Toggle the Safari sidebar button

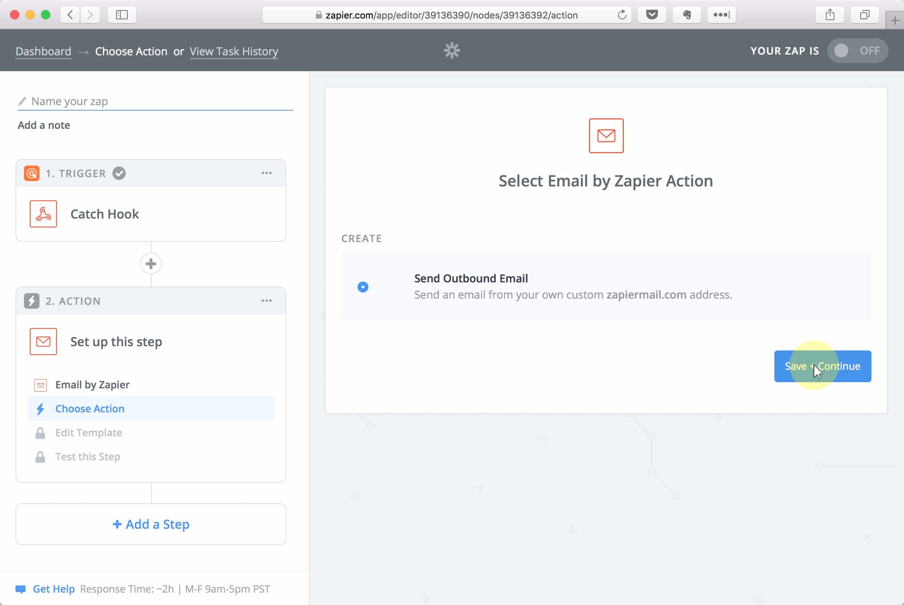point(122,15)
